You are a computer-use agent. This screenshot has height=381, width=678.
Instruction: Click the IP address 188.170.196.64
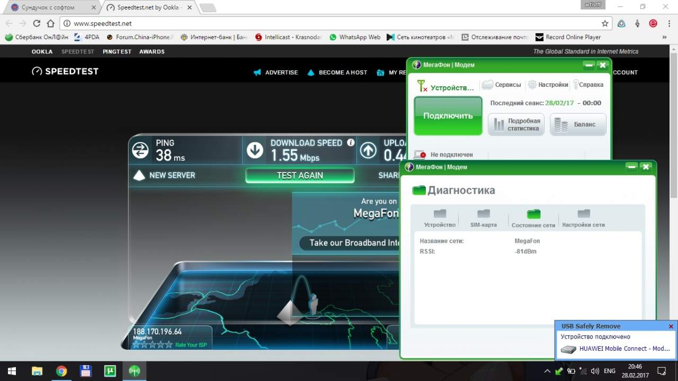(x=157, y=332)
